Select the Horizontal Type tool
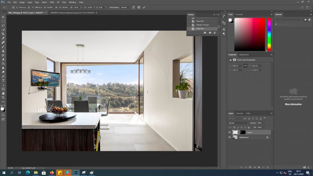Viewport: 313px width, 176px height. pos(3,81)
